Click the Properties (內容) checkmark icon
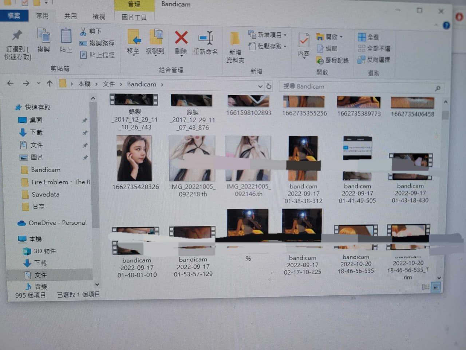This screenshot has height=350, width=466. pos(304,40)
